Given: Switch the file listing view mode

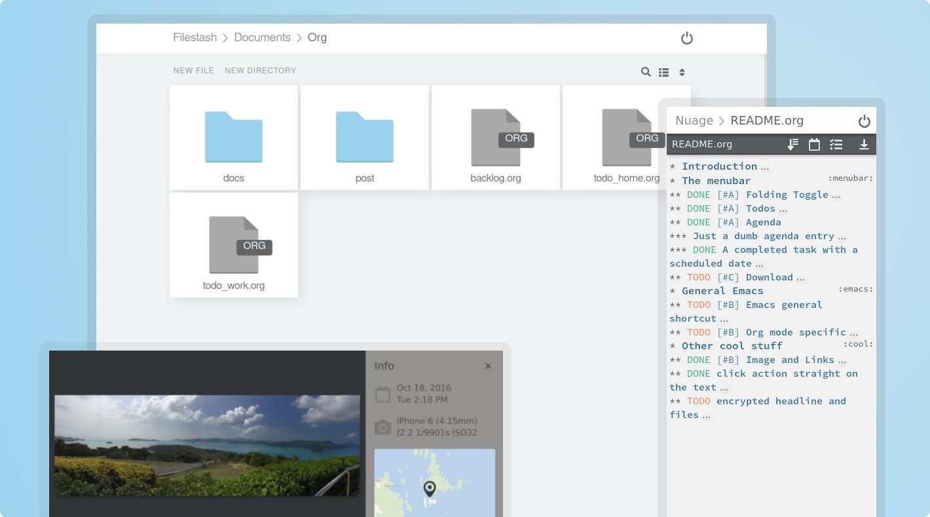Looking at the screenshot, I should [663, 72].
